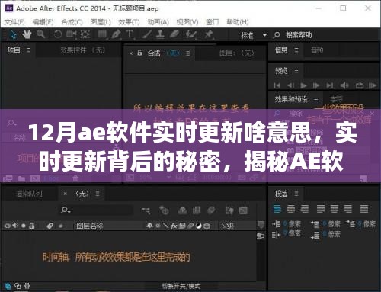The width and height of the screenshot is (381, 292).
Task: Open the 效果(T) effects menu
Action: [129, 22]
